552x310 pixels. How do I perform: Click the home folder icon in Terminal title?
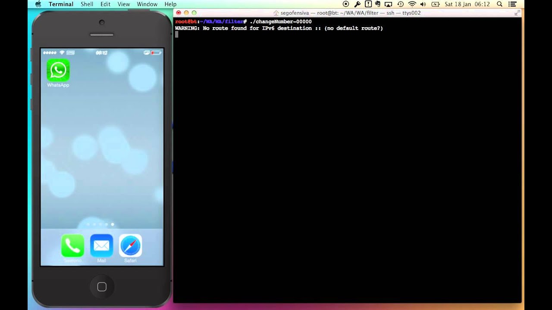point(276,13)
